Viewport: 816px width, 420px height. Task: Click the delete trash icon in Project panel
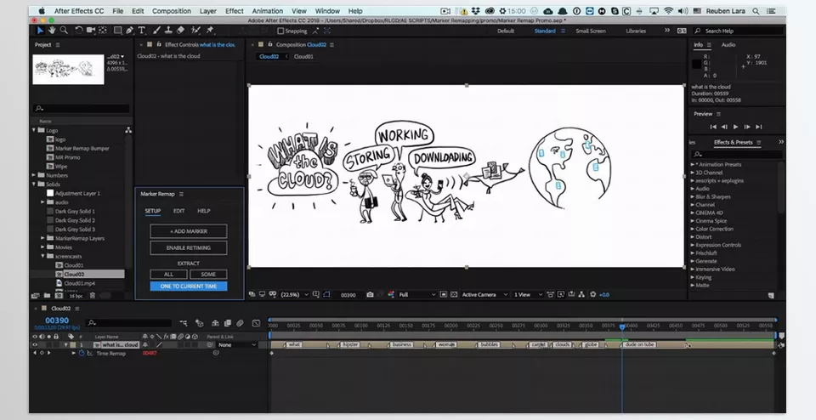(x=92, y=296)
